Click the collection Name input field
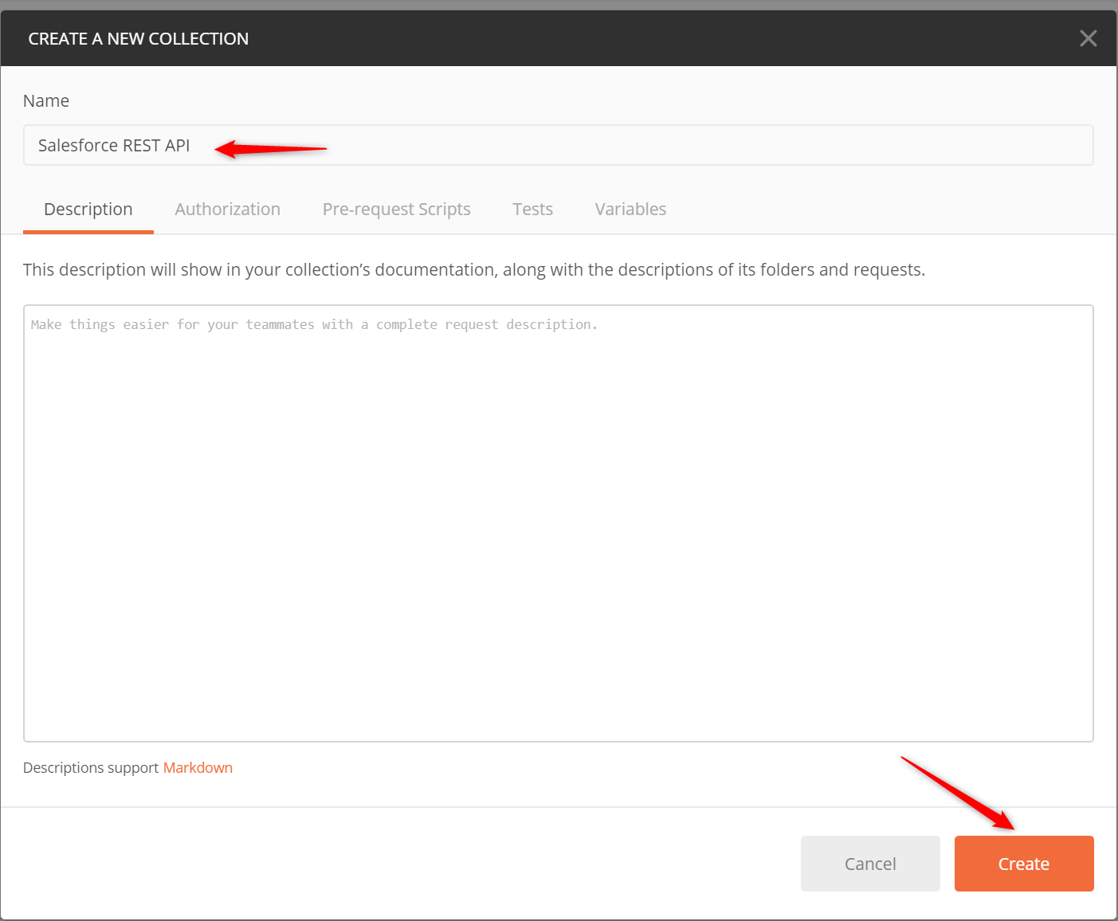The width and height of the screenshot is (1118, 921). coord(558,145)
